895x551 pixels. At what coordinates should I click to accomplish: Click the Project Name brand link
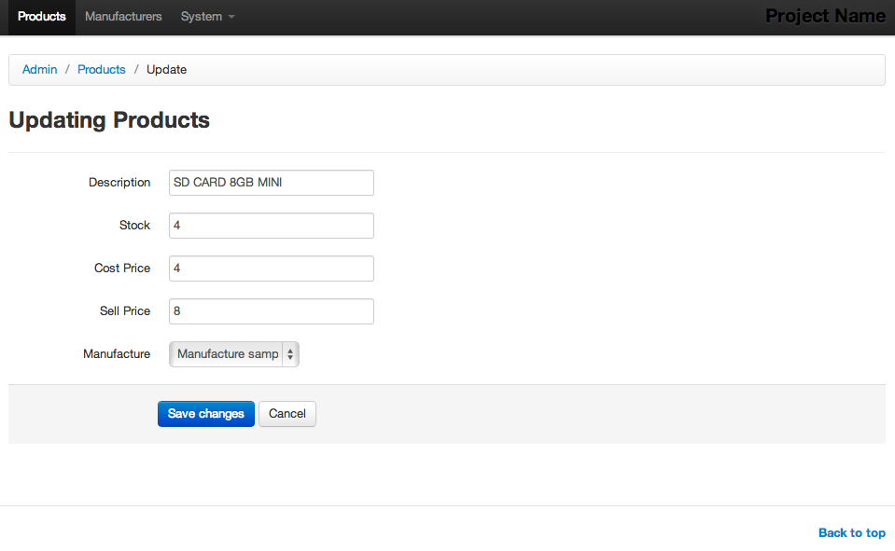tap(825, 16)
